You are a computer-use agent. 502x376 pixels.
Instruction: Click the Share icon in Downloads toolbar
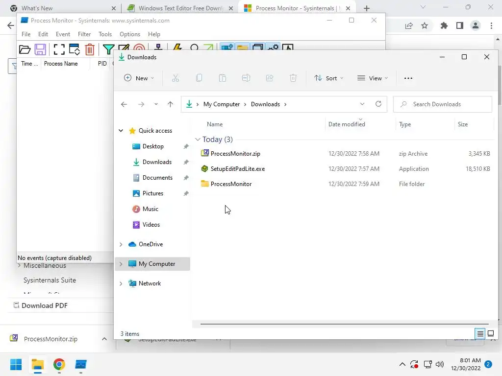click(270, 78)
